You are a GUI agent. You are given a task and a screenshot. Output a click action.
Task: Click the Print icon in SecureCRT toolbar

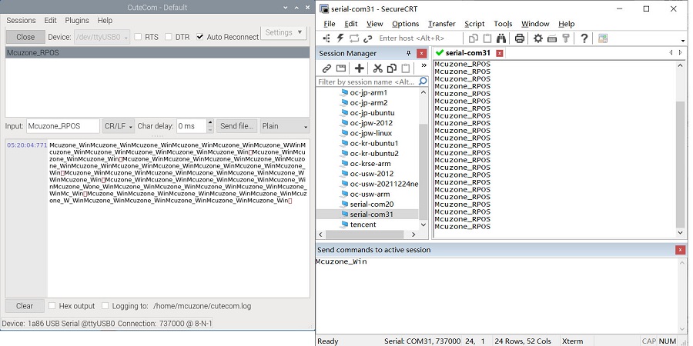[520, 38]
